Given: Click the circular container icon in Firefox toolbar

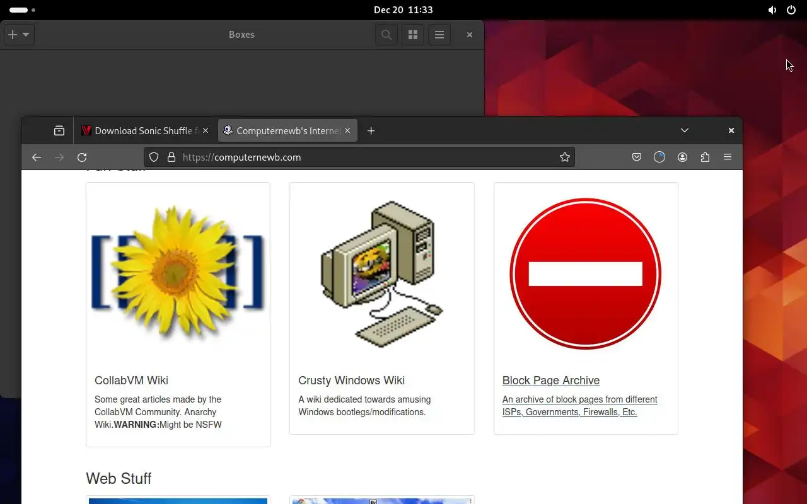Looking at the screenshot, I should coord(659,157).
